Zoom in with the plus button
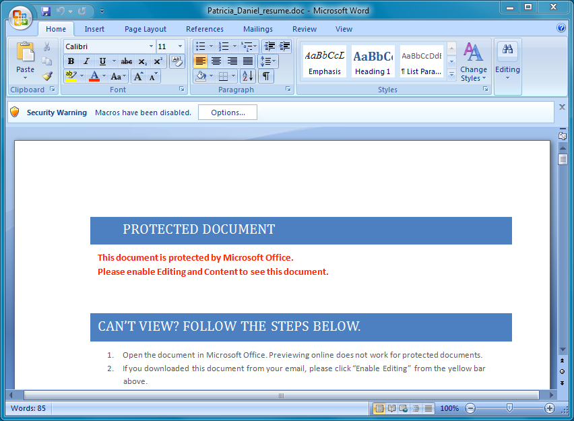 (549, 408)
